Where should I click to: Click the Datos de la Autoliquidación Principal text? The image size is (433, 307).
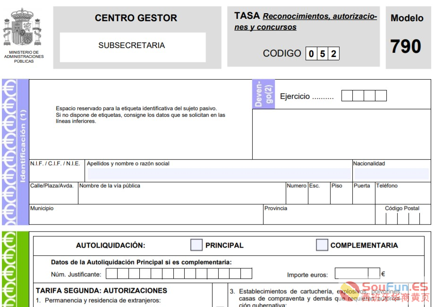coord(141,262)
